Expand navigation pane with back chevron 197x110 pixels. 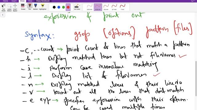(3, 15)
